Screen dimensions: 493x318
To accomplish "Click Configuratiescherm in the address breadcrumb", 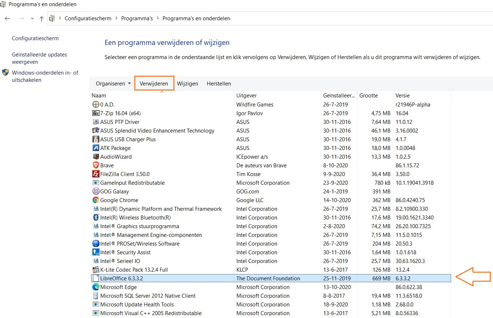I will click(x=88, y=18).
